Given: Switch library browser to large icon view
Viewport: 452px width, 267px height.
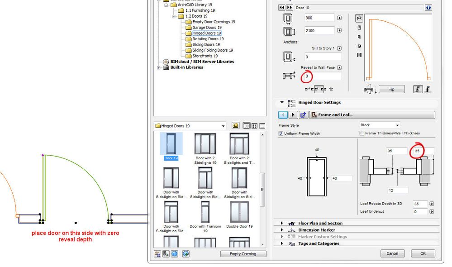Looking at the screenshot, I should (x=247, y=126).
